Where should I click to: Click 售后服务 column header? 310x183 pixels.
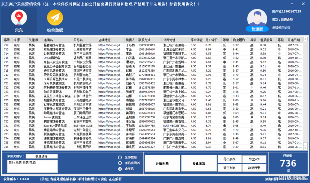coord(267,40)
